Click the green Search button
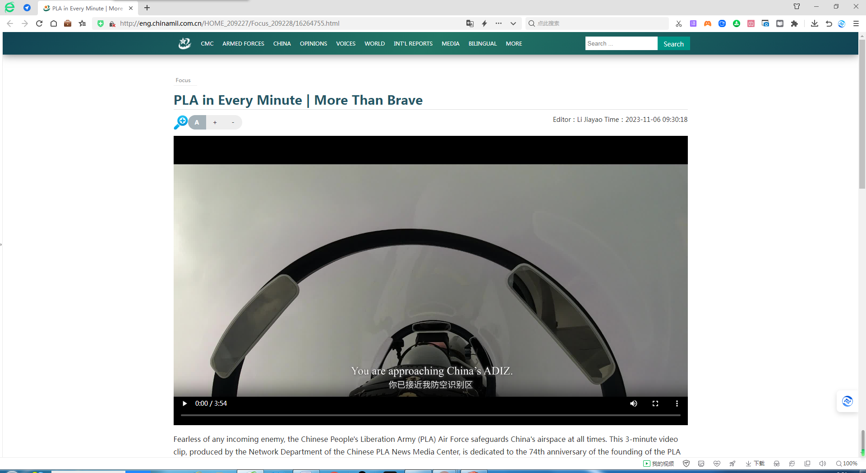Screen dimensions: 866x473 coord(673,44)
